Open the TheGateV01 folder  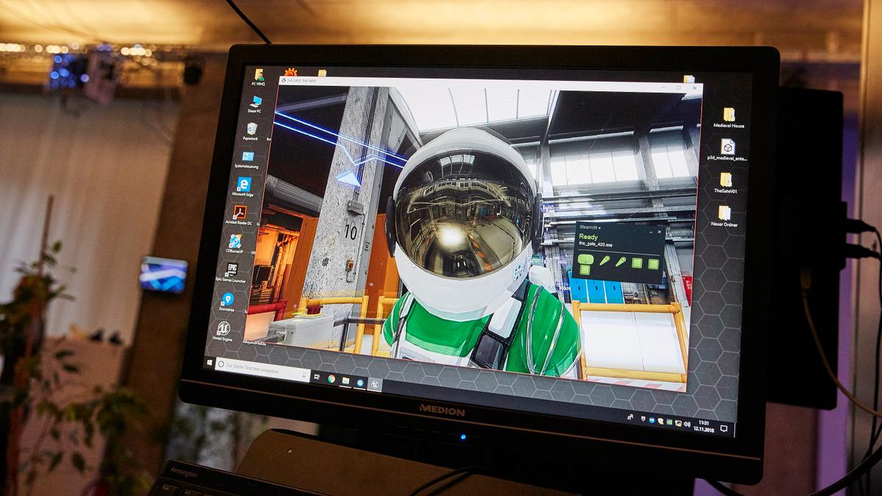pos(725,183)
